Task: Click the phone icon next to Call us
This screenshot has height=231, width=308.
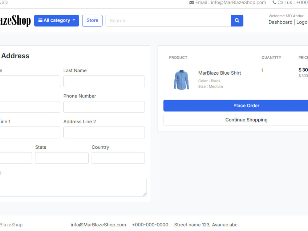Action: pyautogui.click(x=274, y=2)
